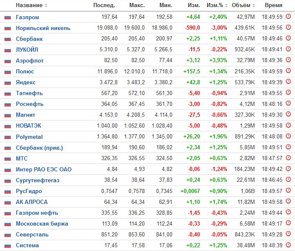Image resolution: width=295 pixels, height=251 pixels.
Task: Click the Макс. column header
Action: 137,5
